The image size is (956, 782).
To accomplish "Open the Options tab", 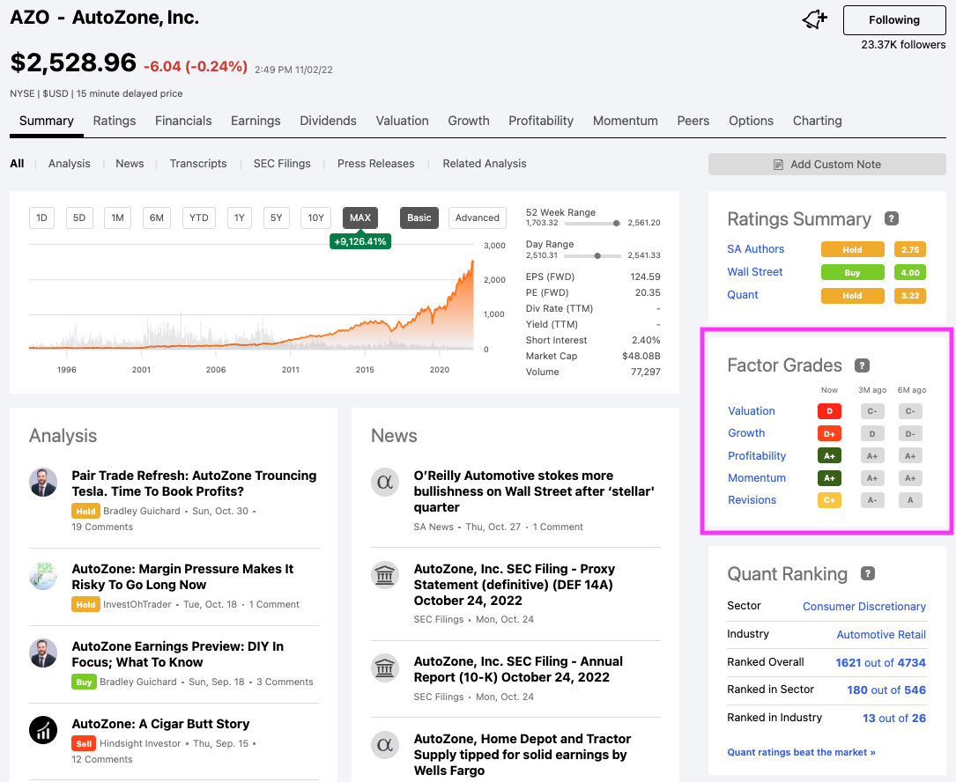I will point(751,121).
